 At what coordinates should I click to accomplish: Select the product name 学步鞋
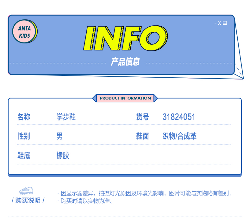click(x=66, y=117)
